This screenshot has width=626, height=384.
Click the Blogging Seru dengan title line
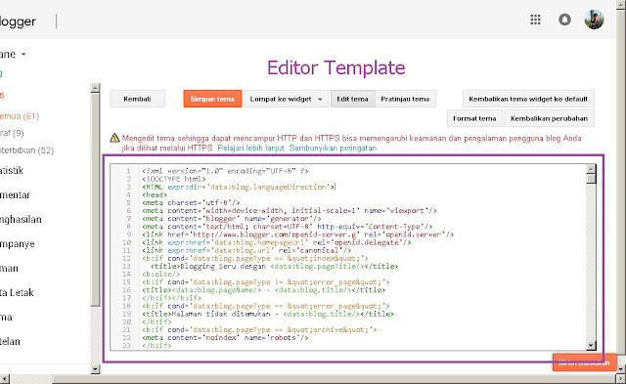click(x=274, y=266)
